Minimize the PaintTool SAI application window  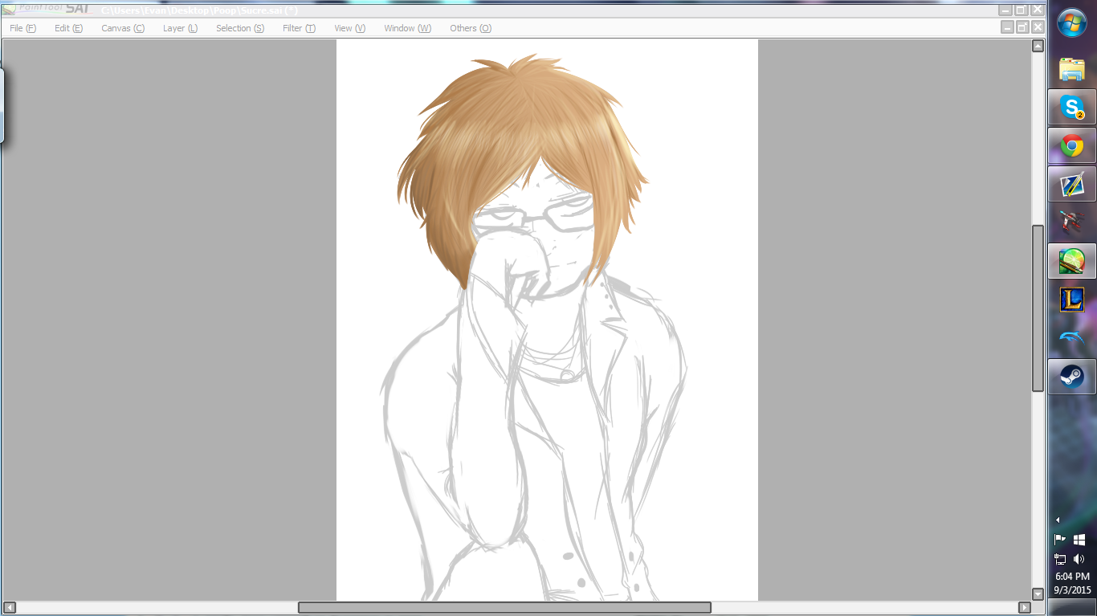(x=1005, y=10)
